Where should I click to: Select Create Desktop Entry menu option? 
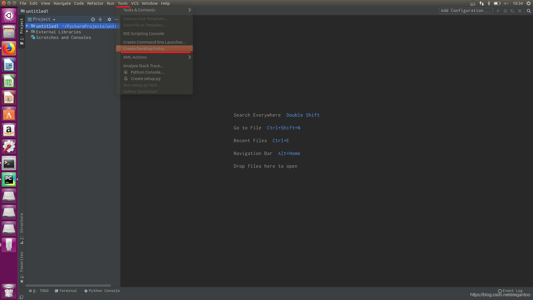point(145,48)
